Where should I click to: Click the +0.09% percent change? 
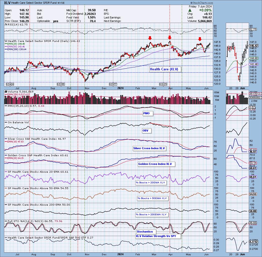coord(205,10)
